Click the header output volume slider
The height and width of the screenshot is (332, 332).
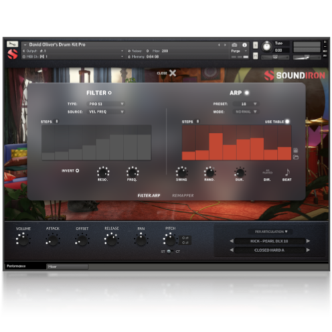(x=307, y=57)
